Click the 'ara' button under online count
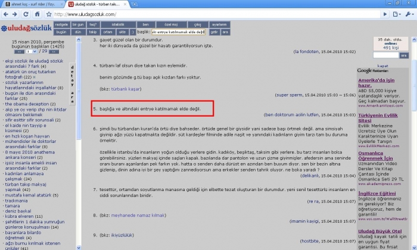This screenshot has height=250, width=417. [x=404, y=55]
